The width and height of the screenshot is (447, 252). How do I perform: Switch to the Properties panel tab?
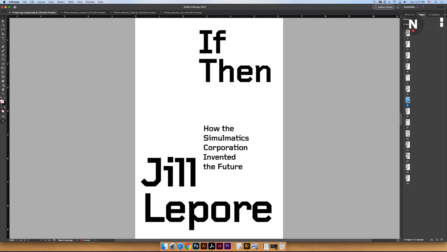[410, 15]
